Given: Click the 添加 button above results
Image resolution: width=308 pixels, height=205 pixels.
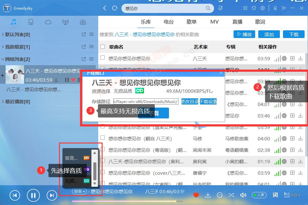Looking at the screenshot, I should pos(269,34).
